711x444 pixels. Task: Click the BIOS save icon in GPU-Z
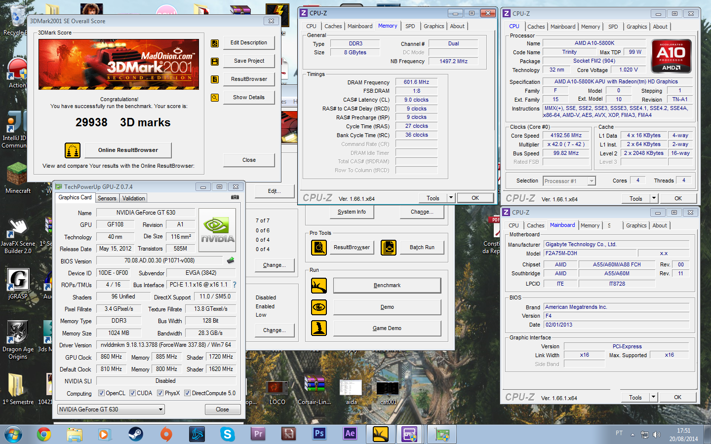coord(231,260)
